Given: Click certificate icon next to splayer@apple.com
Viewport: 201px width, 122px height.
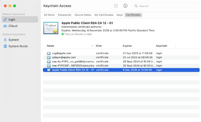Looking at the screenshot, I should [49, 57].
